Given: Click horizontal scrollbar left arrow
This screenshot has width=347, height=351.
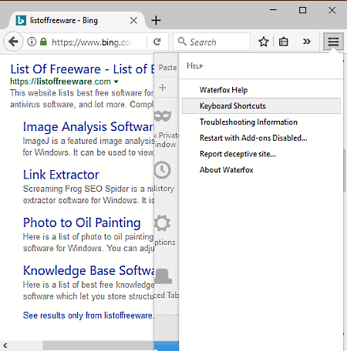Looking at the screenshot, I should [5, 346].
